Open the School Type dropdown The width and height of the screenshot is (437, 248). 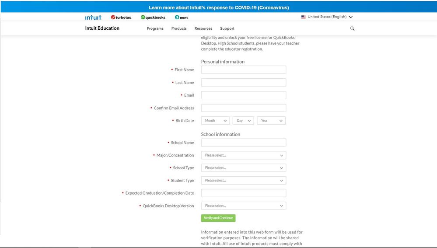244,168
